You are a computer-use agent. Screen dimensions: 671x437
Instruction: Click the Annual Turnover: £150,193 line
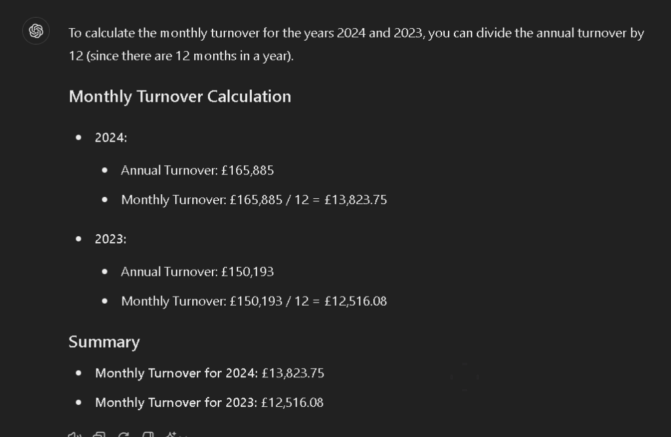tap(197, 272)
